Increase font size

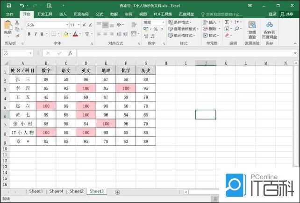click(x=85, y=25)
